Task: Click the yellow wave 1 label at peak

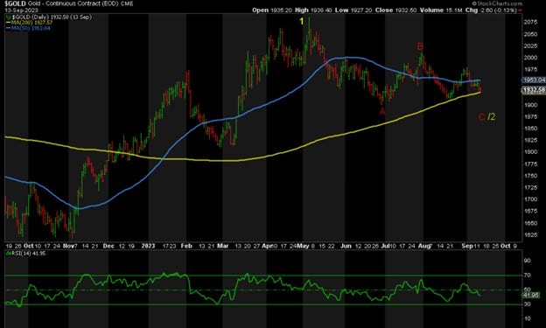Action: [302, 22]
